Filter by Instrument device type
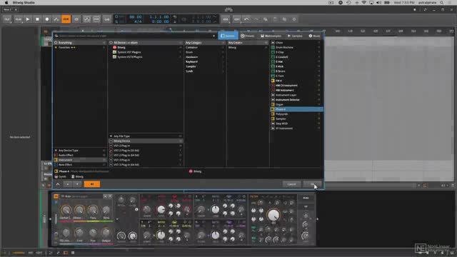The image size is (457, 257). (x=80, y=160)
